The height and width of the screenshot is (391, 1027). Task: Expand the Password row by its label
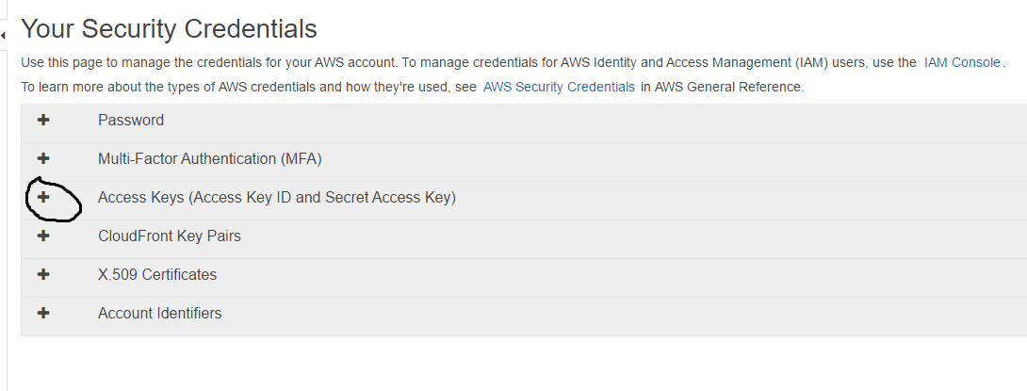(131, 121)
